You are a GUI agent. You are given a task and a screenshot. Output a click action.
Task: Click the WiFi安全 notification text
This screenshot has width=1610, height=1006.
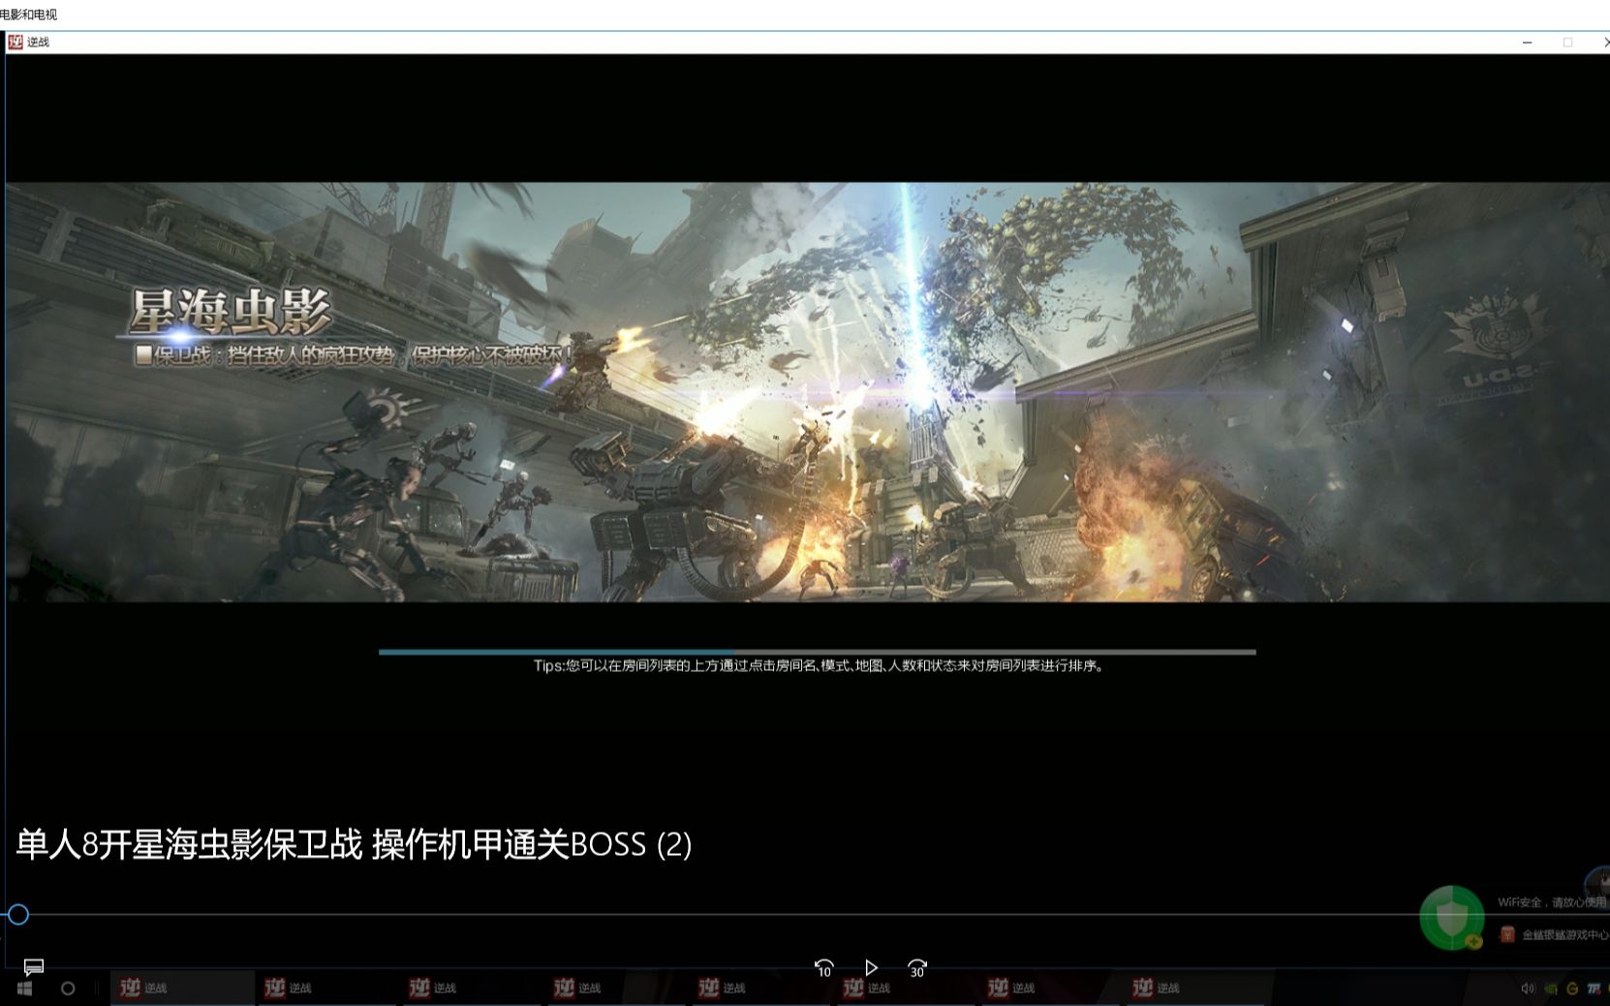click(1552, 902)
